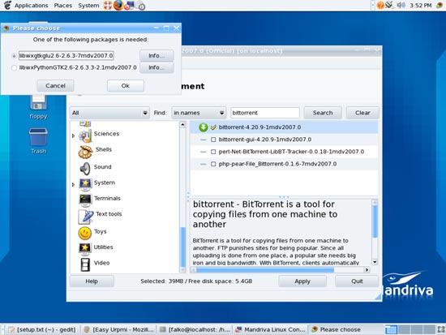Viewport: 446px width, 335px height.
Task: Check perl-Net-BitTorrent-LibBT-Tracker checkbox
Action: click(213, 152)
